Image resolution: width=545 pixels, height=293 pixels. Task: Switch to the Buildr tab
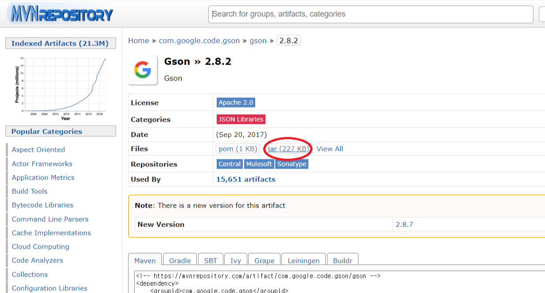tap(343, 260)
